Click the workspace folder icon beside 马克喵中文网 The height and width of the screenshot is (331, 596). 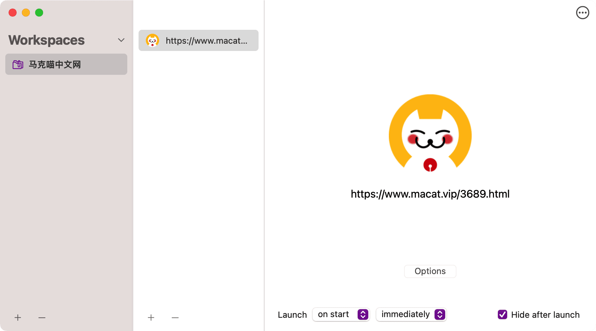(x=18, y=65)
